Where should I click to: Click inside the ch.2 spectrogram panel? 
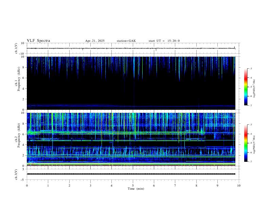point(131,139)
